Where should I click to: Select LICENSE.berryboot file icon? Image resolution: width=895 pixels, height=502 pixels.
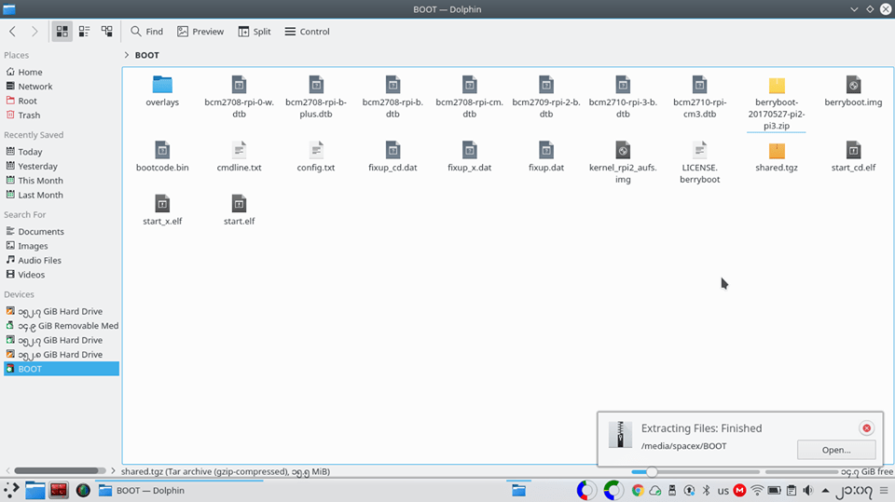point(700,150)
